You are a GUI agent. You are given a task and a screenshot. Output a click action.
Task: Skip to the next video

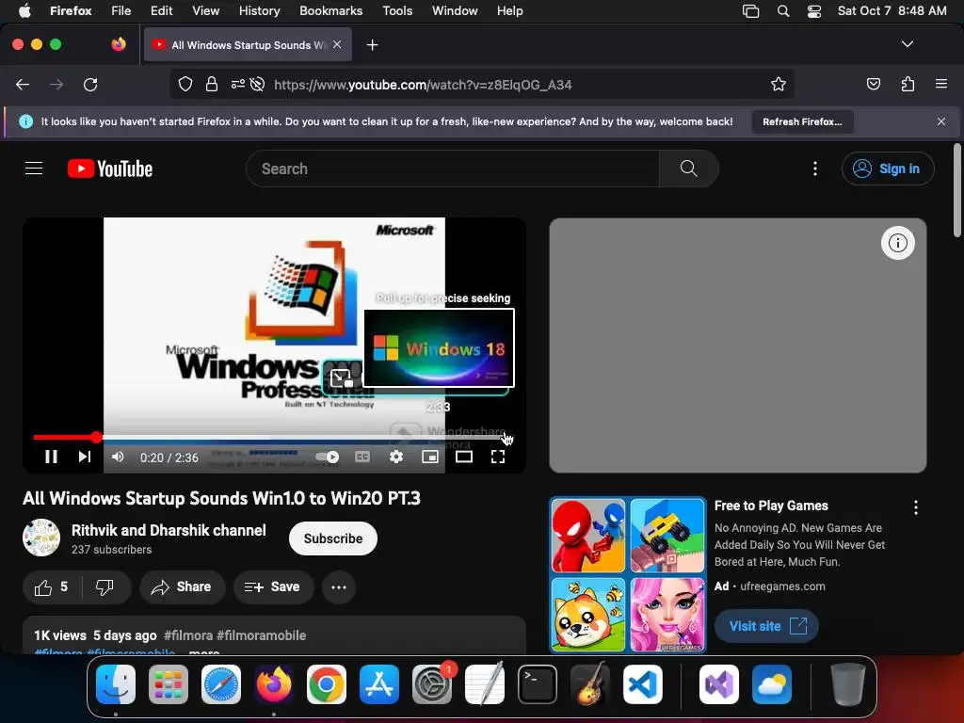click(85, 457)
